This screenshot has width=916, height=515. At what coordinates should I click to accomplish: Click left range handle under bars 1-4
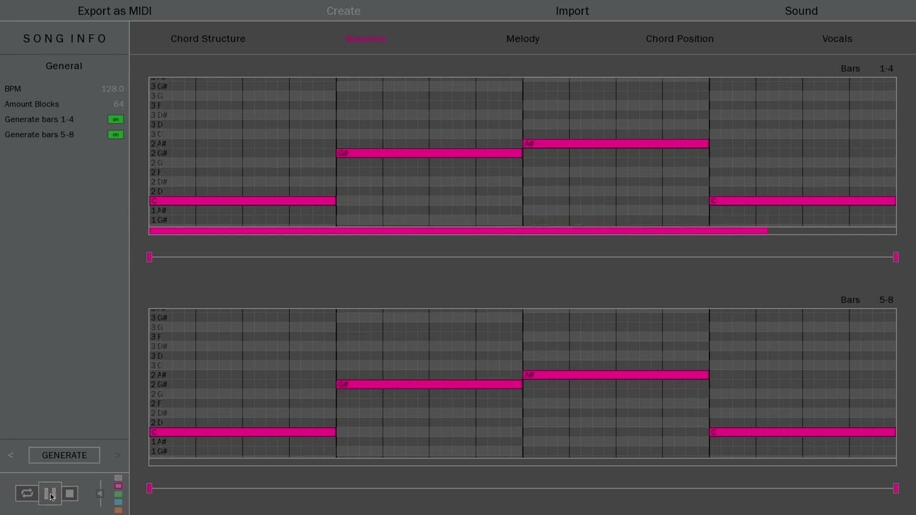(x=150, y=257)
